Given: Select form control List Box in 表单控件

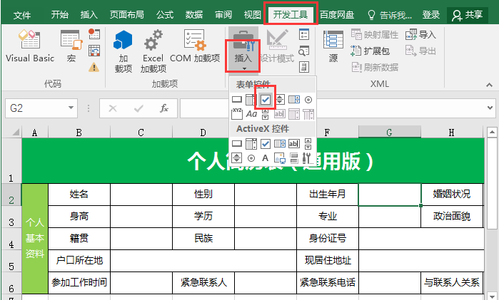Looking at the screenshot, I should (294, 100).
